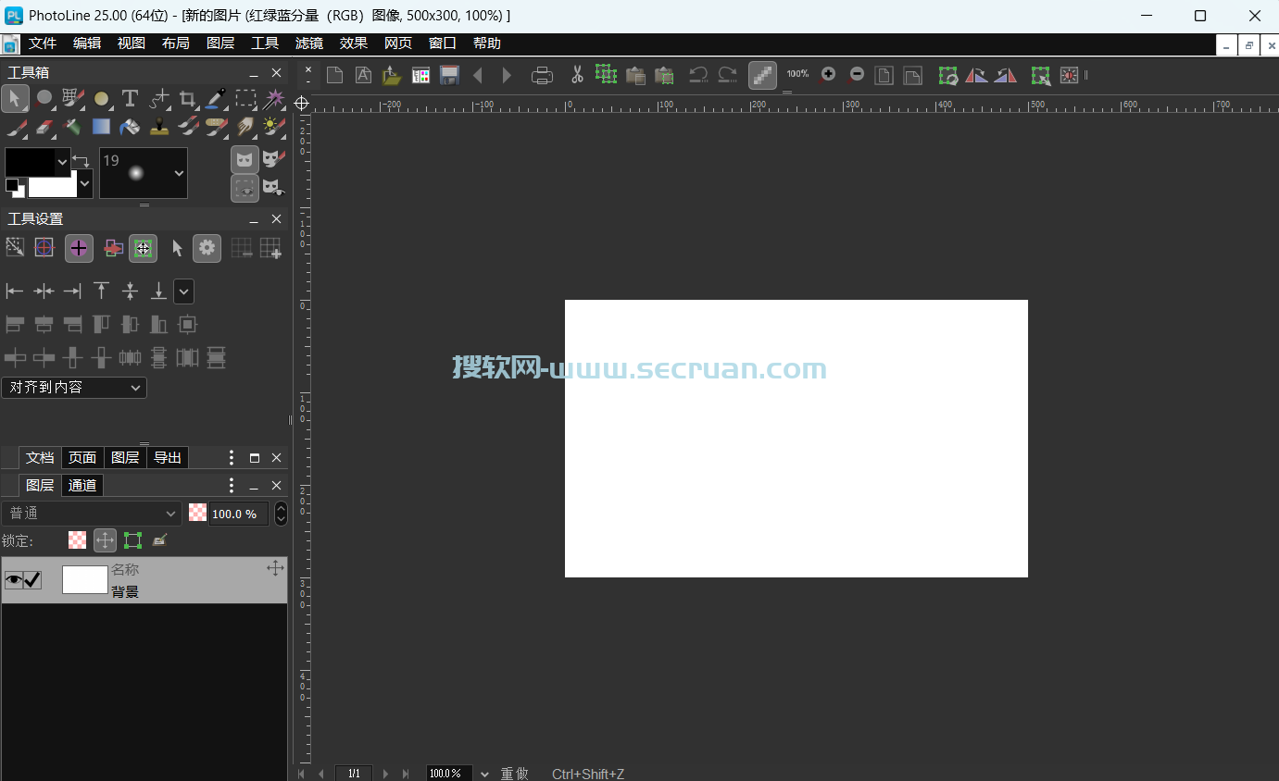Swap foreground and background colors arrows
The width and height of the screenshot is (1279, 781).
[82, 161]
